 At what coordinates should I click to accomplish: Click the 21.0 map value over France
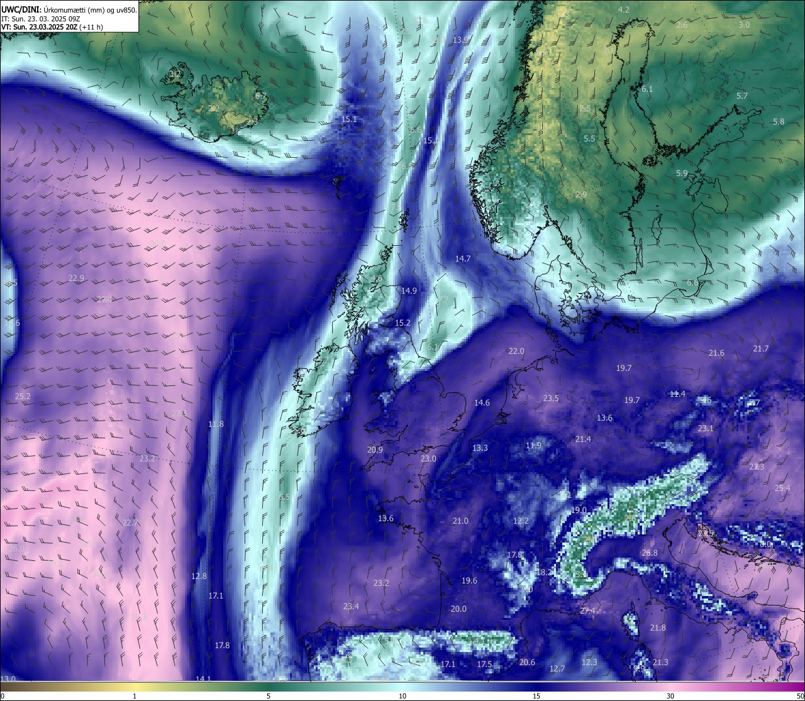tap(460, 521)
